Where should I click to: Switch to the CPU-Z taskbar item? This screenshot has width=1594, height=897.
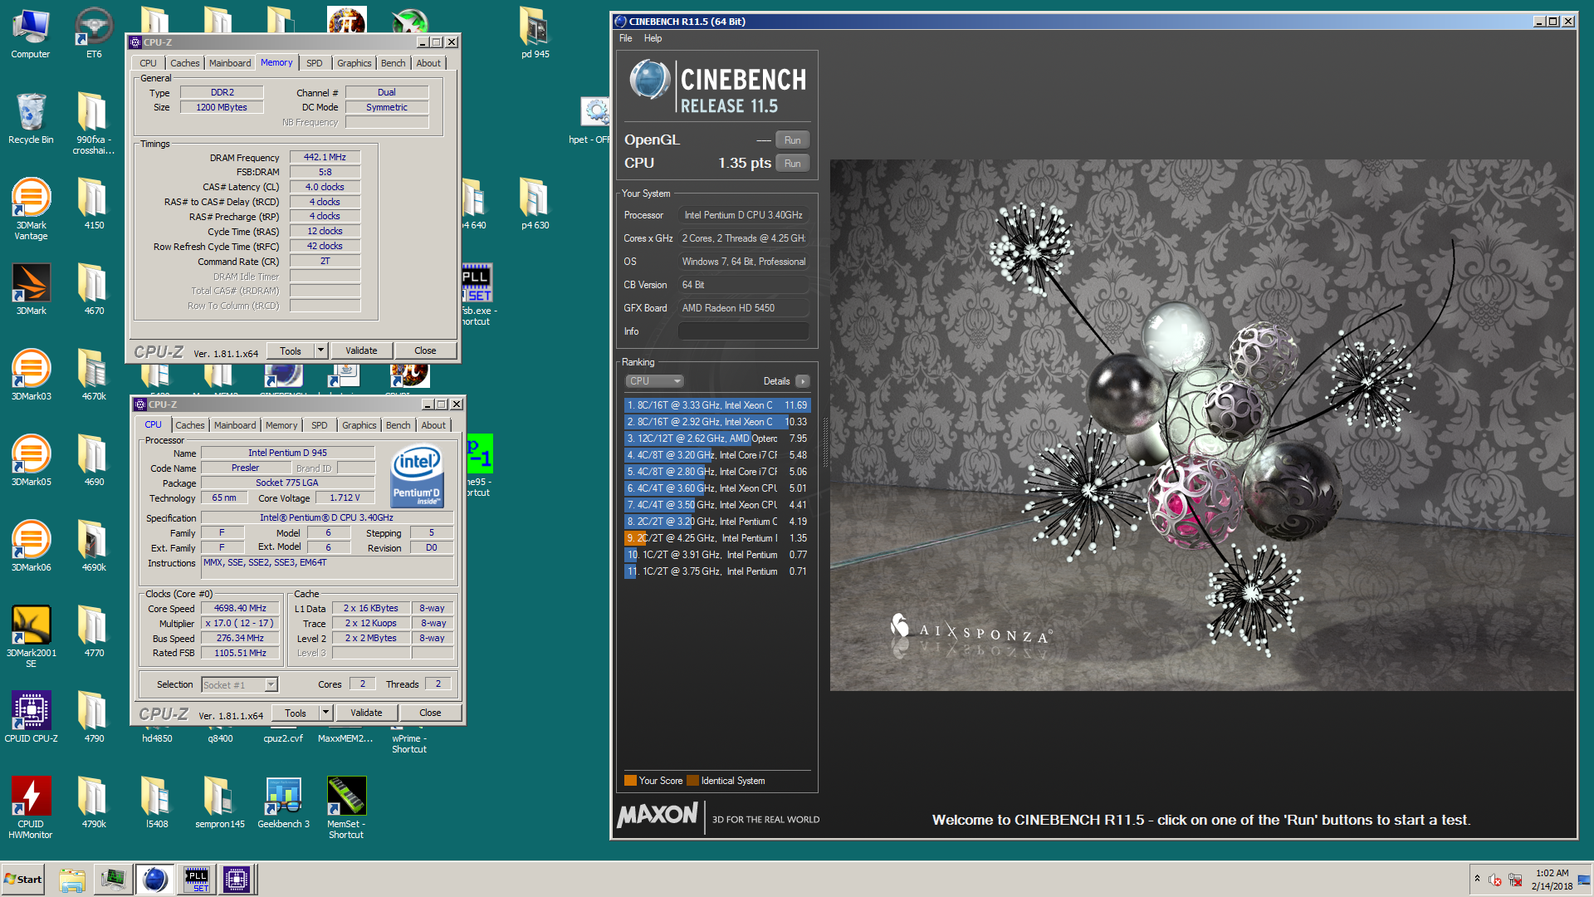[237, 880]
